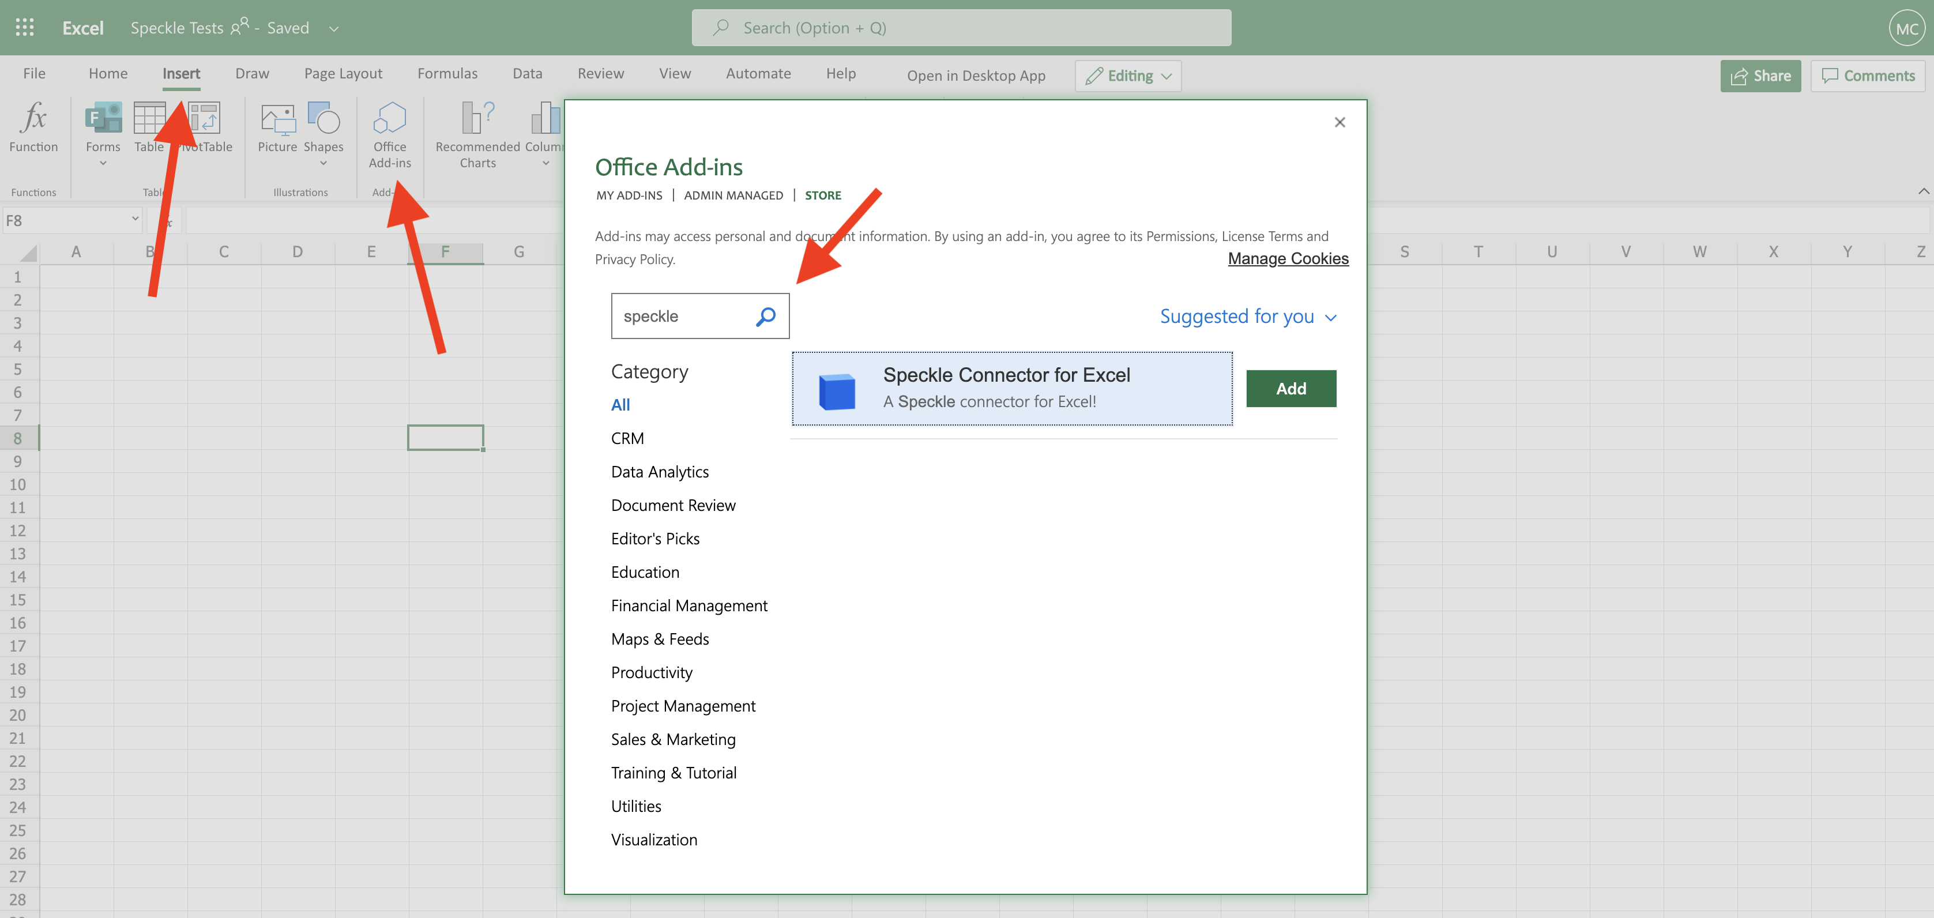This screenshot has height=918, width=1934.
Task: Select the Training & Tutorial category
Action: pyautogui.click(x=673, y=773)
